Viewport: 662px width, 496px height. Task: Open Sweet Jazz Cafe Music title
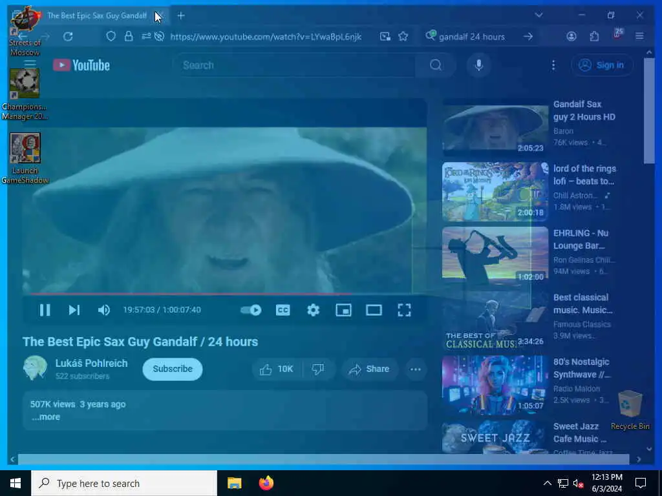click(x=580, y=433)
